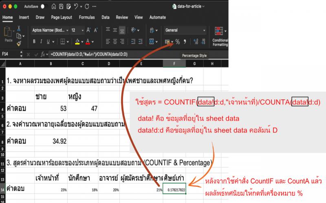Viewport: 326px width, 203px height.
Task: Click the Save icon in title bar
Action: [x=61, y=7]
